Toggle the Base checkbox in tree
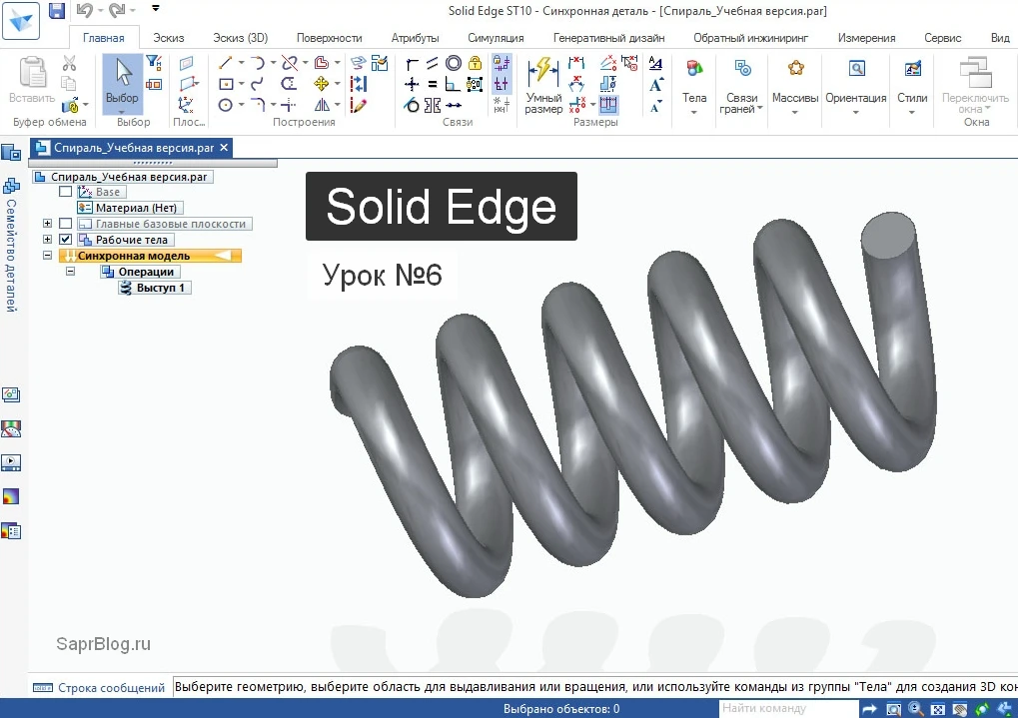The width and height of the screenshot is (1018, 718). (x=65, y=192)
